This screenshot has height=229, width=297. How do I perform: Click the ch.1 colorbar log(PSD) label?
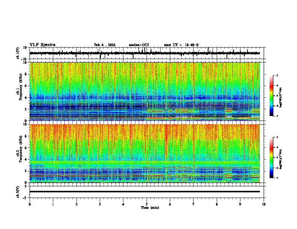point(281,98)
